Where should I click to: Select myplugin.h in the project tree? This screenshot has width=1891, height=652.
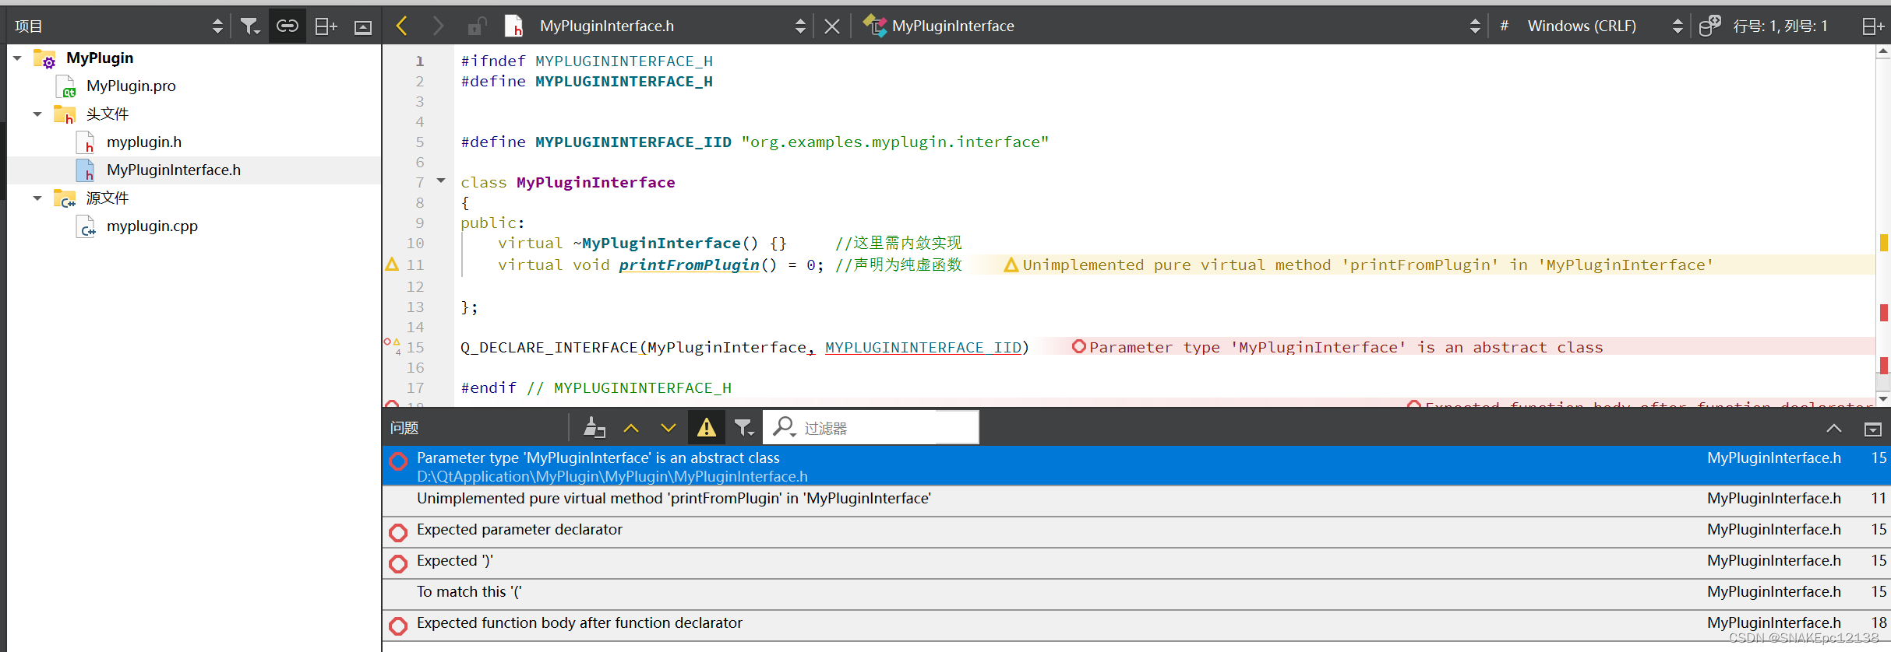pos(144,142)
